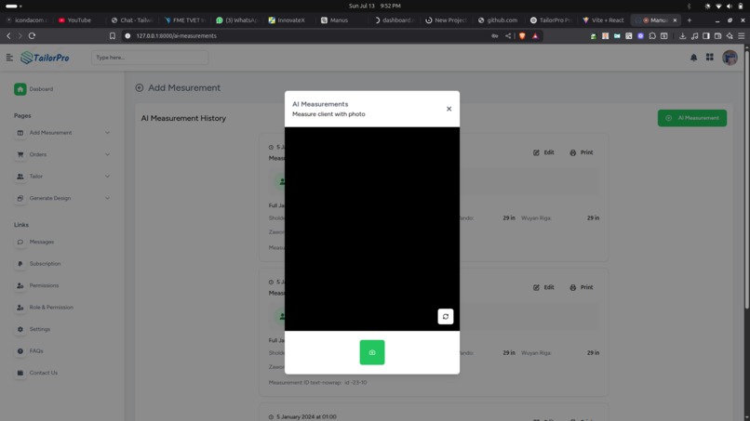Screen dimensions: 750x421
Task: Click the address bar URL
Action: [176, 36]
